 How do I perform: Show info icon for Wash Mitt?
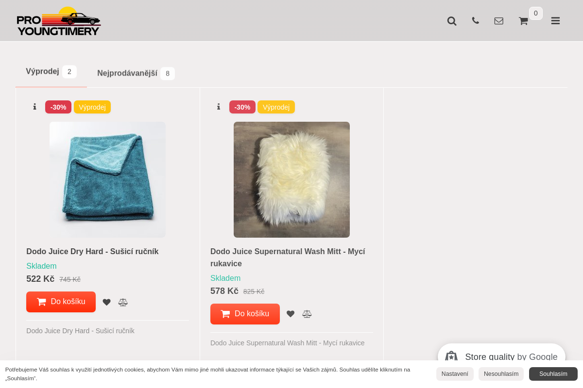point(219,107)
